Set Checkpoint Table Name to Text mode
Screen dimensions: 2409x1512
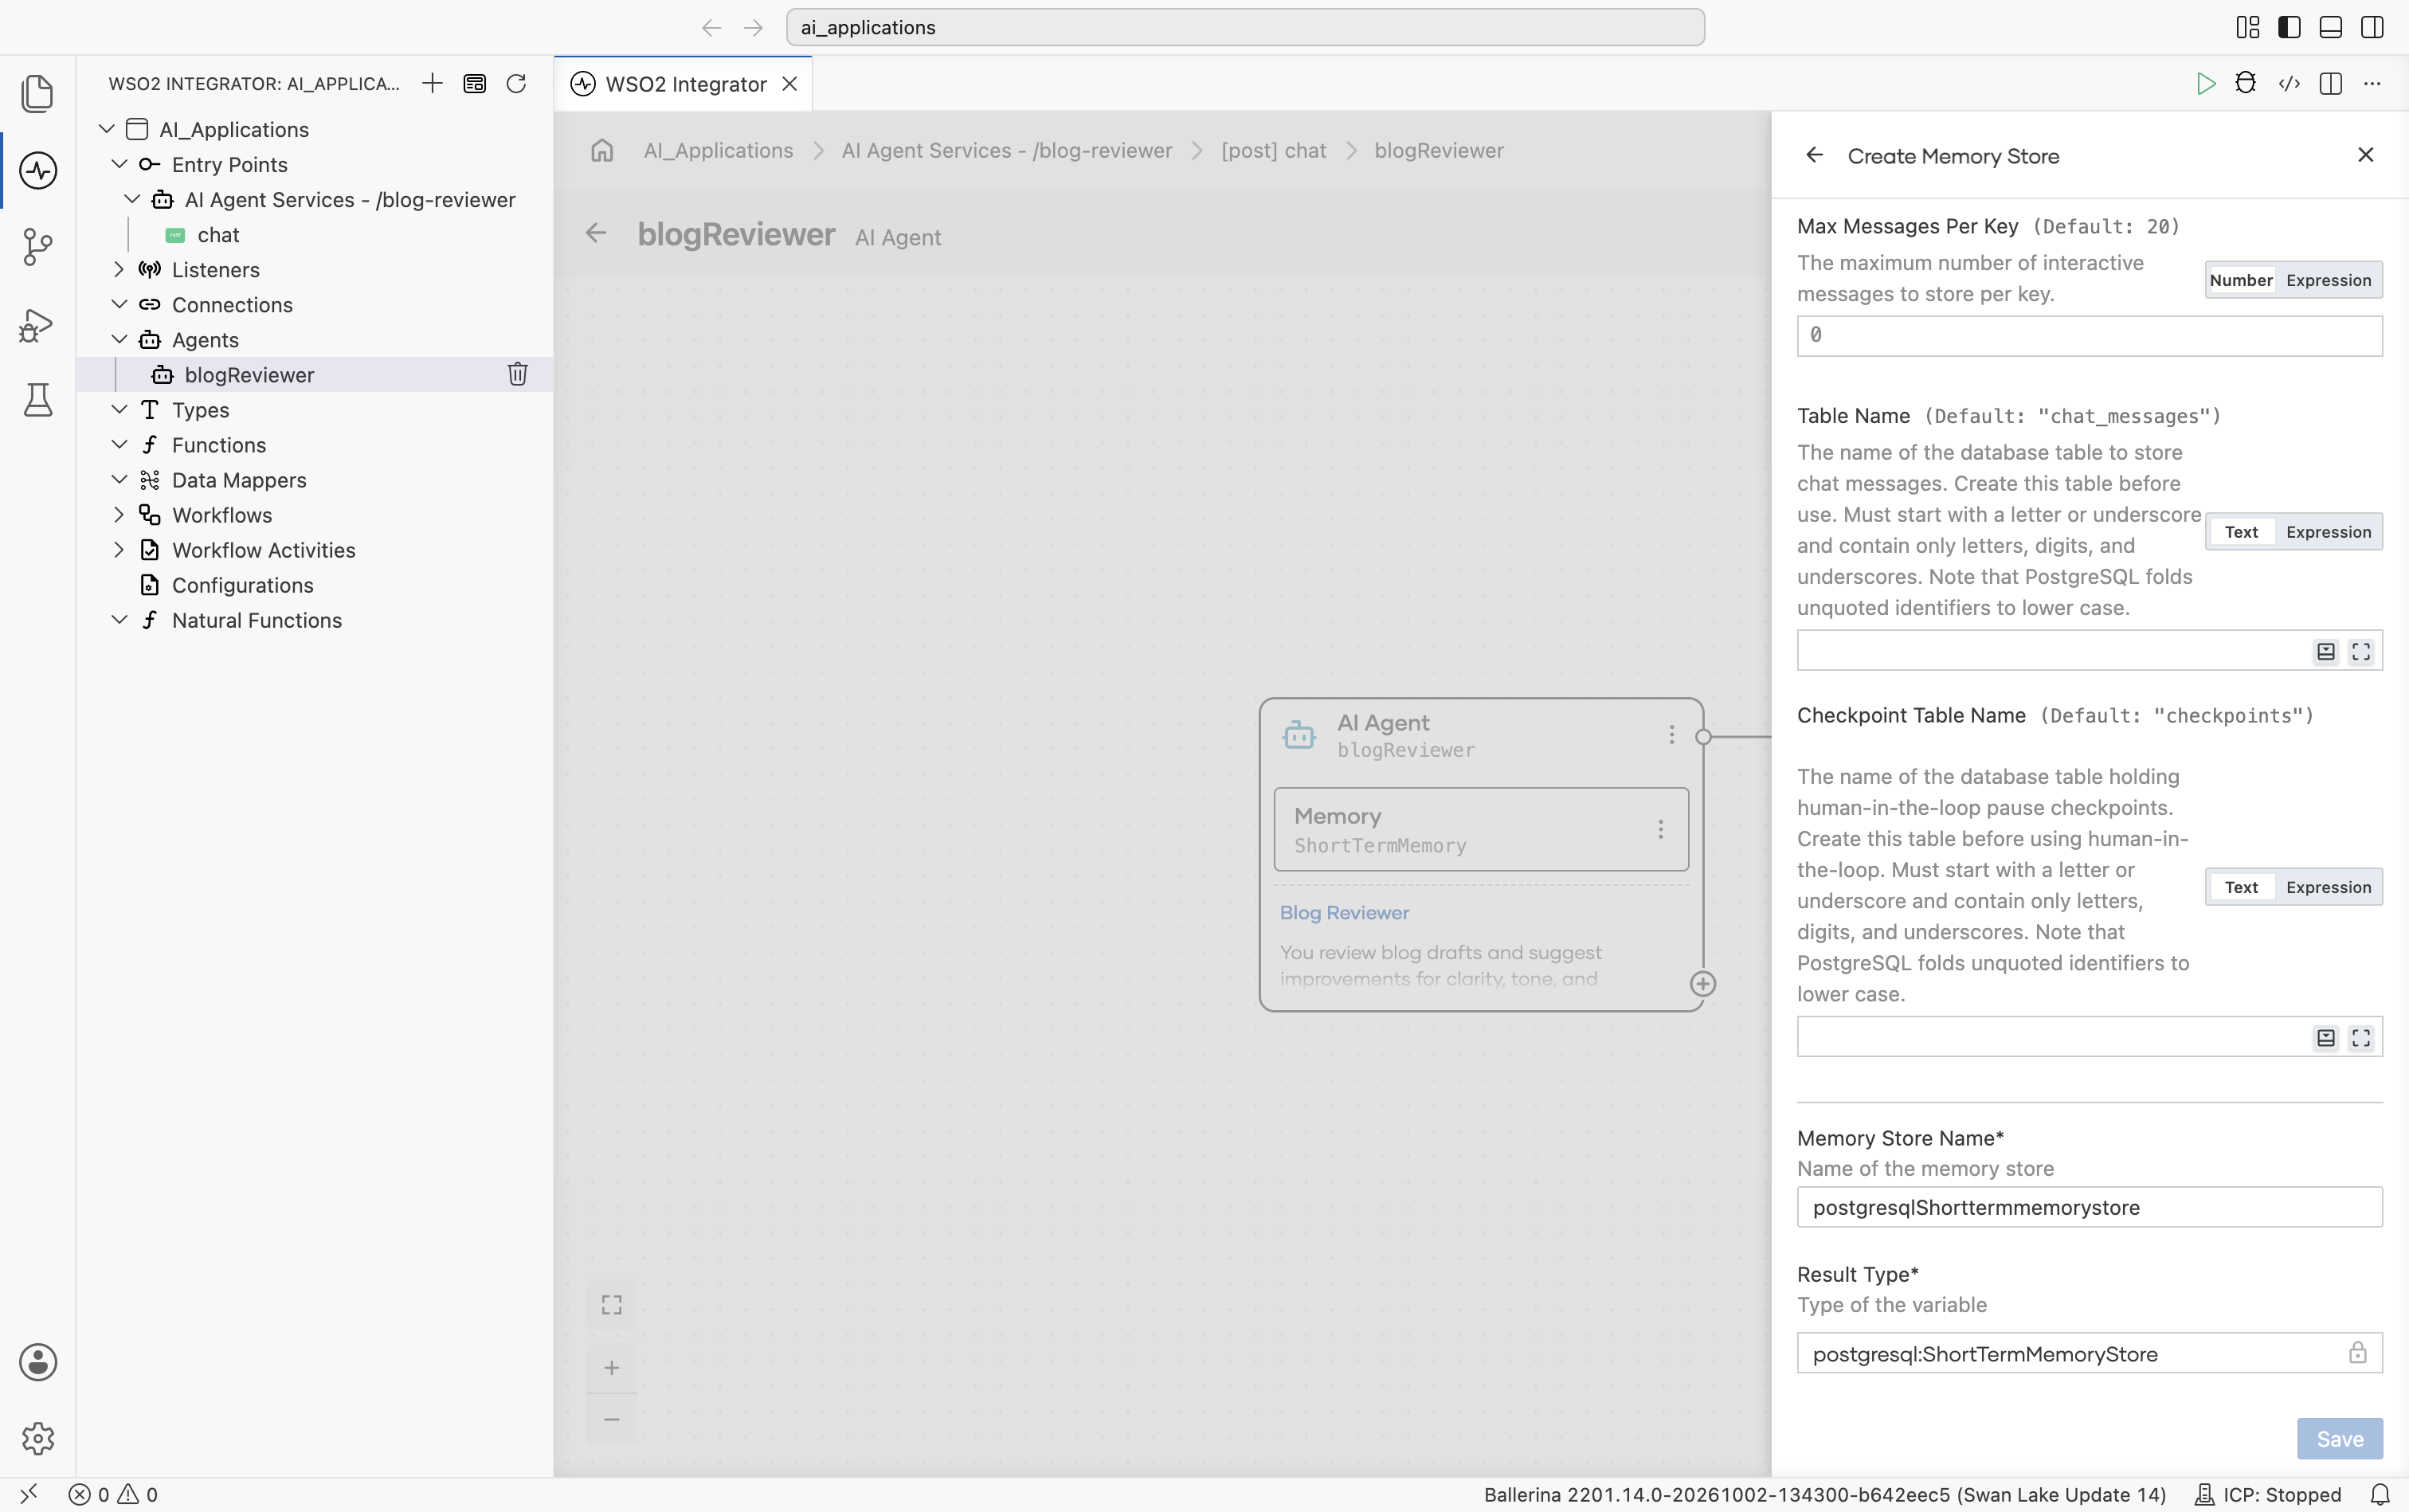pos(2241,887)
